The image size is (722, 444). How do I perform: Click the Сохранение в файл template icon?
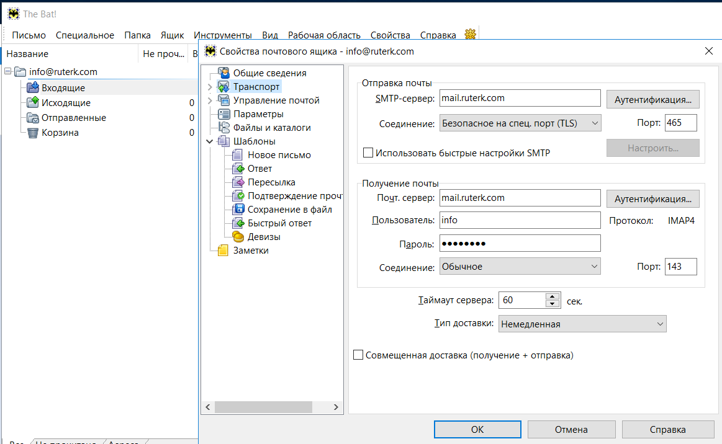[238, 210]
